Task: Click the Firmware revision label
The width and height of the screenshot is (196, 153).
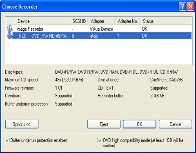Action: [x=19, y=88]
